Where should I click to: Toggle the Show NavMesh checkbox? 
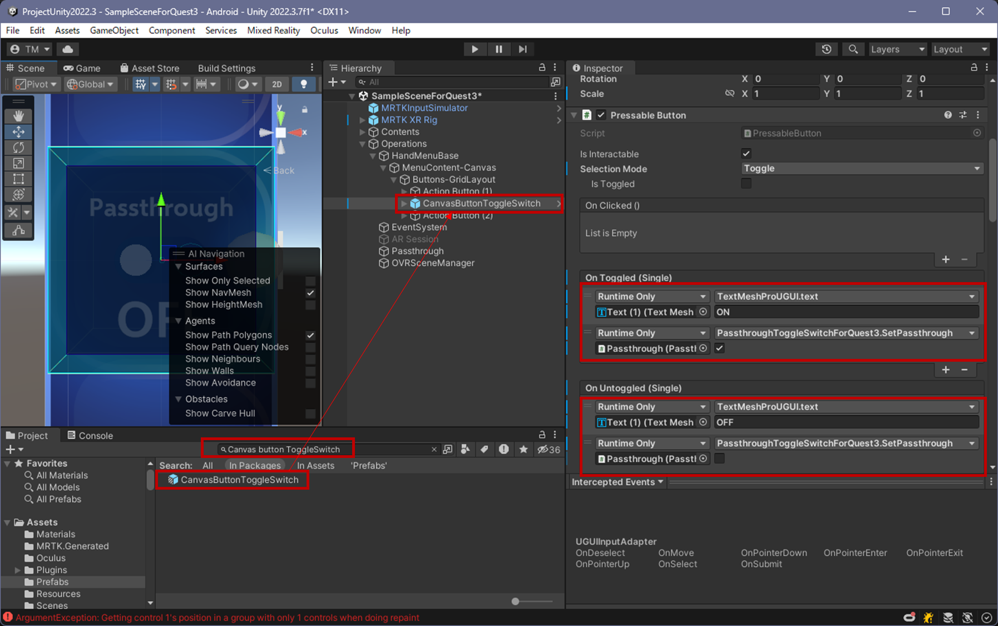click(310, 293)
